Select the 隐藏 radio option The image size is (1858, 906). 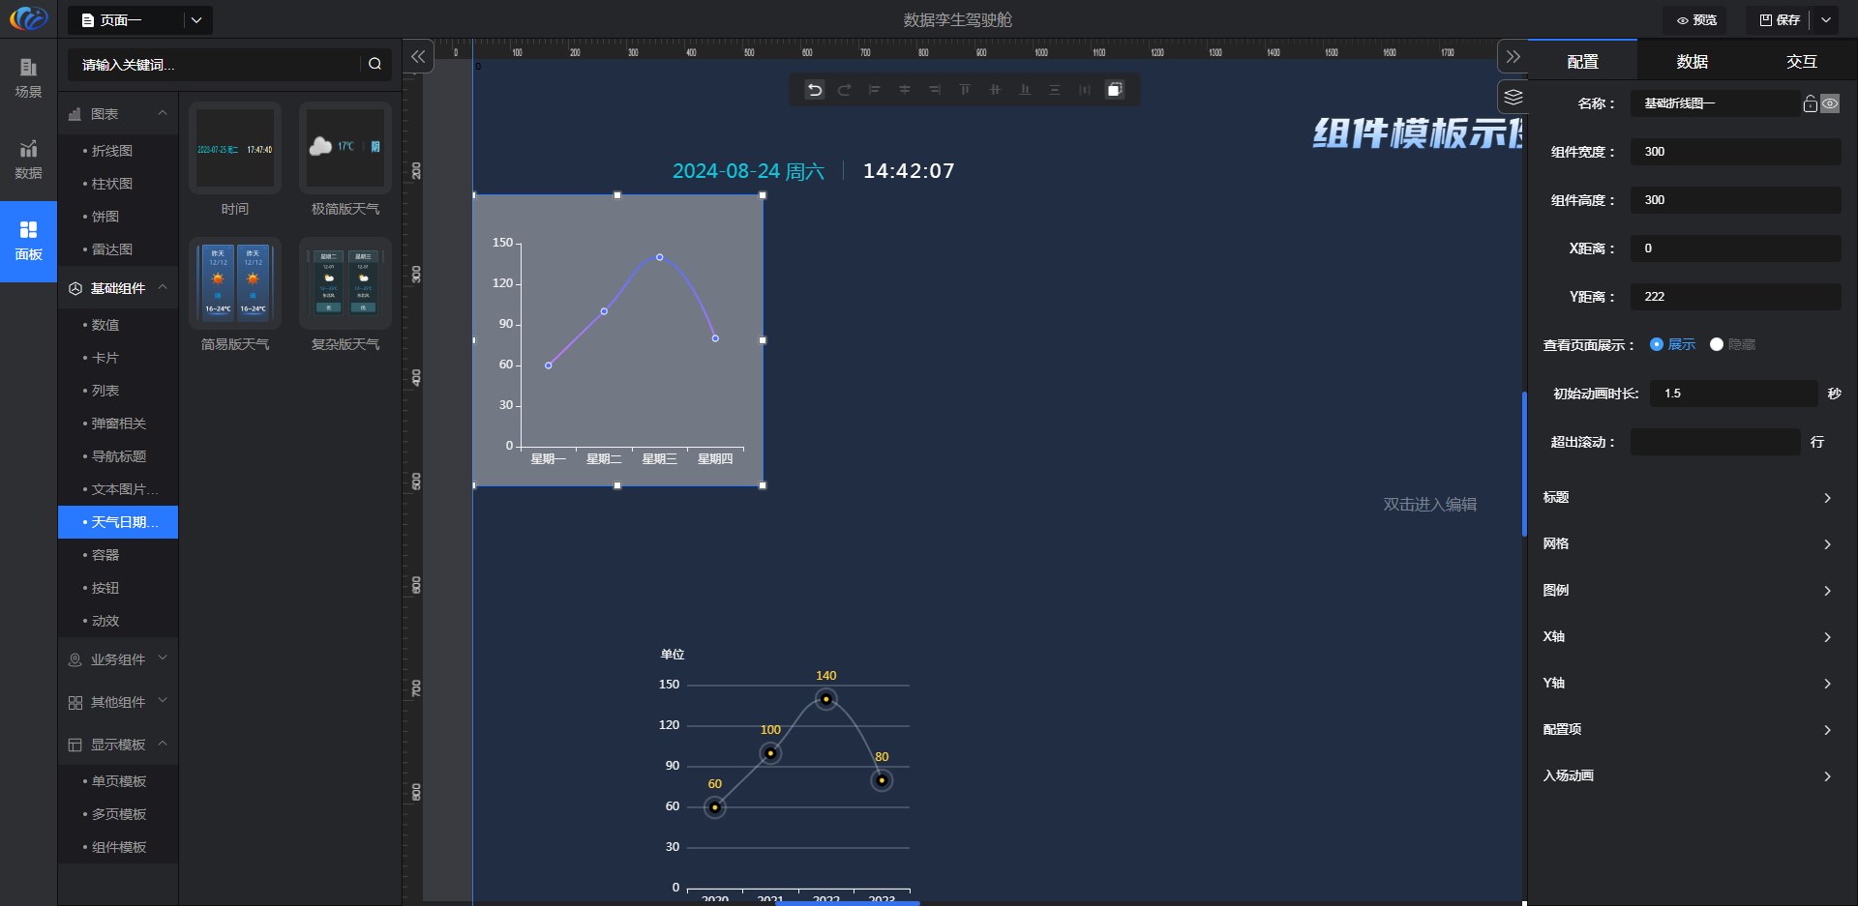[1717, 344]
